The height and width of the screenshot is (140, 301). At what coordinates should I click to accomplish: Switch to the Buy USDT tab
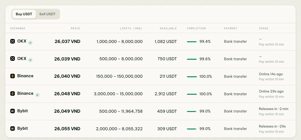click(x=24, y=14)
